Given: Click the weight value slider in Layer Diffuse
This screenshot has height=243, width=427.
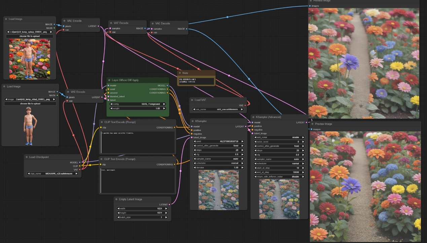Looking at the screenshot, I should 137,109.
